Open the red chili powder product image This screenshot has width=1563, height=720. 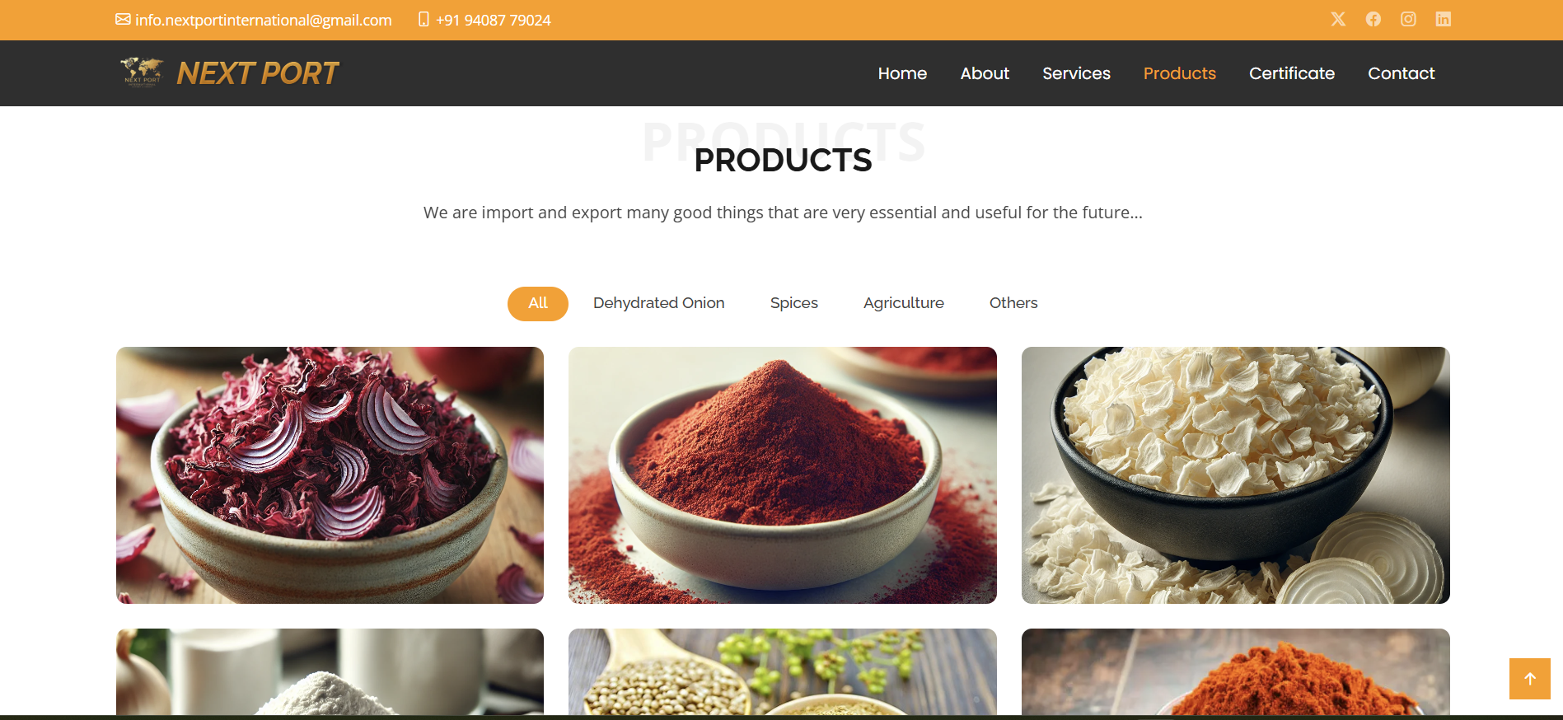(783, 475)
